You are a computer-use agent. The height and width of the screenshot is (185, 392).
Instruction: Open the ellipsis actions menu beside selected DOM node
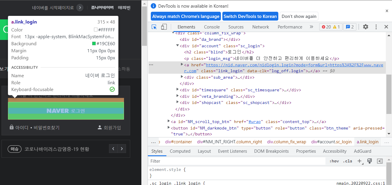(x=151, y=64)
